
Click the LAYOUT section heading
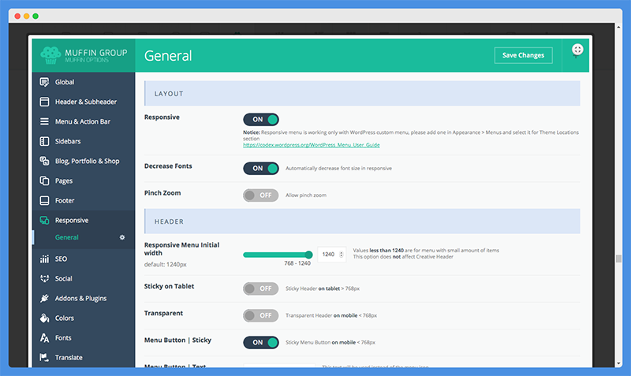coord(169,94)
